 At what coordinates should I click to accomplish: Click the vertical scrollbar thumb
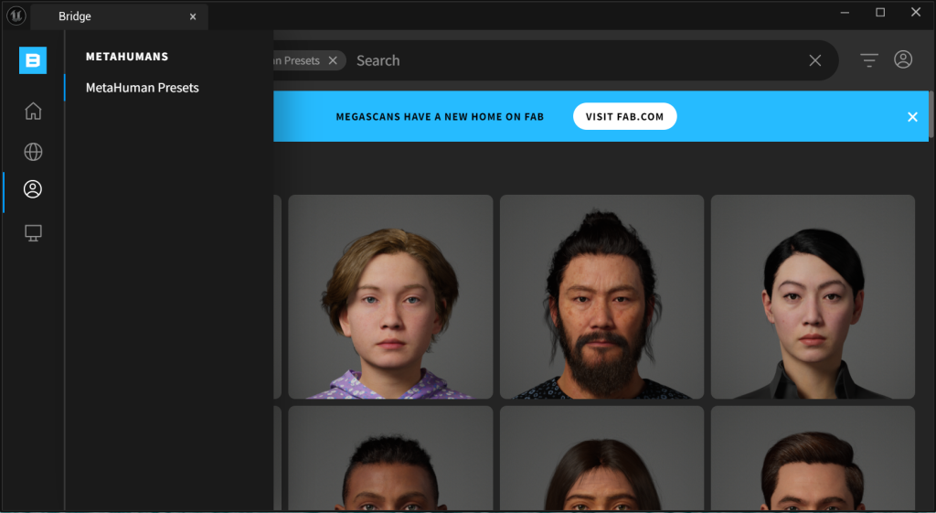931,114
